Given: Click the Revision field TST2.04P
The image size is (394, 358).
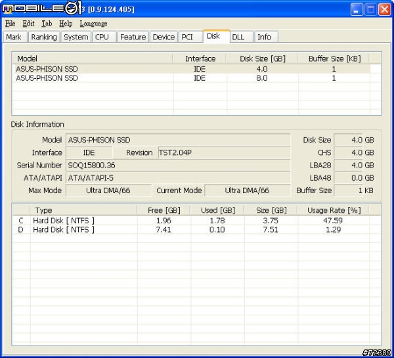Looking at the screenshot, I should (x=224, y=152).
